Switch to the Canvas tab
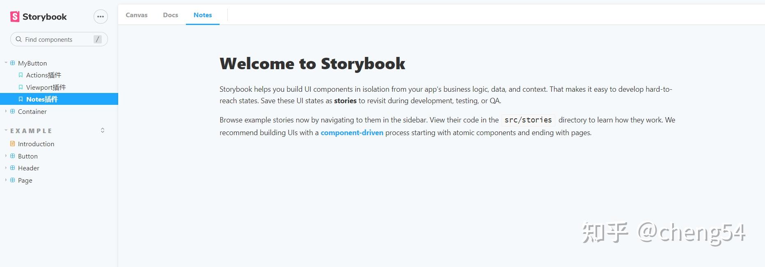 coord(137,15)
